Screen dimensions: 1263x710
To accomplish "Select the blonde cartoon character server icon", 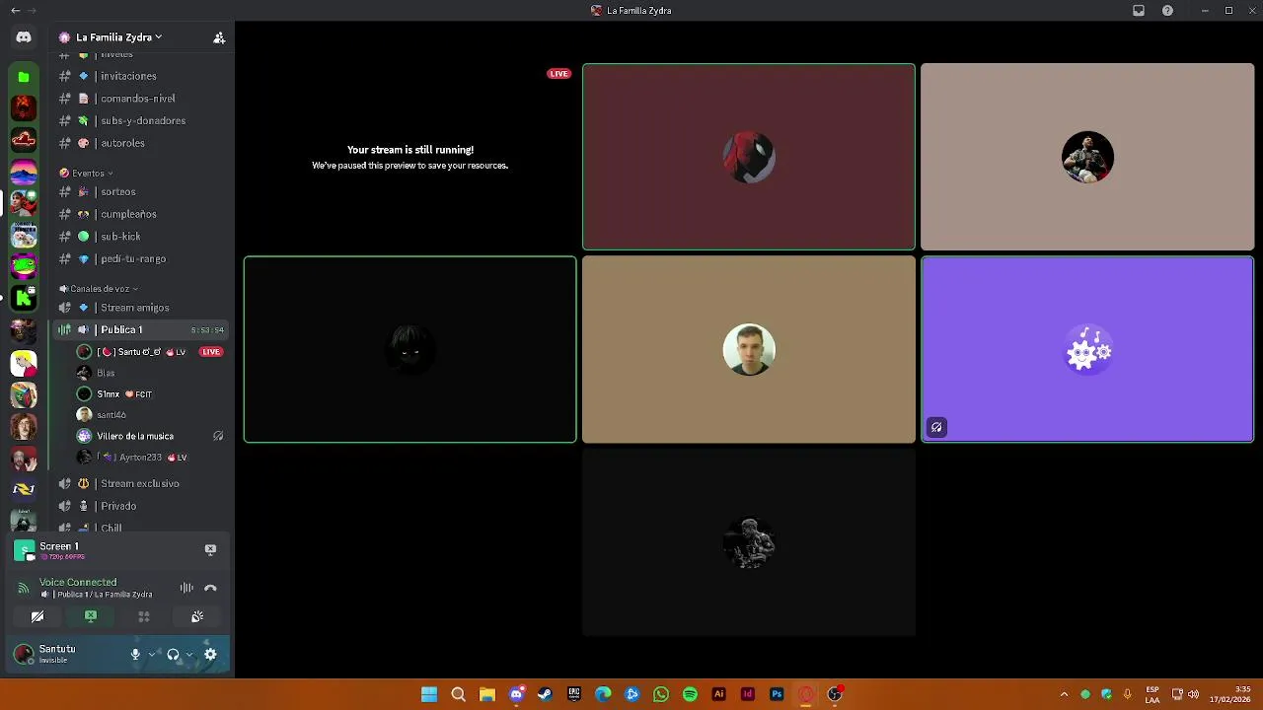I will pyautogui.click(x=24, y=363).
